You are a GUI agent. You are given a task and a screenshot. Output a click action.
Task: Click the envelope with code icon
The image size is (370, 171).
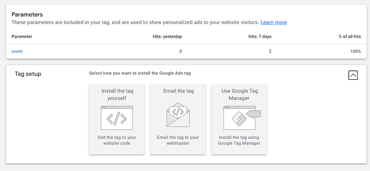pyautogui.click(x=178, y=115)
